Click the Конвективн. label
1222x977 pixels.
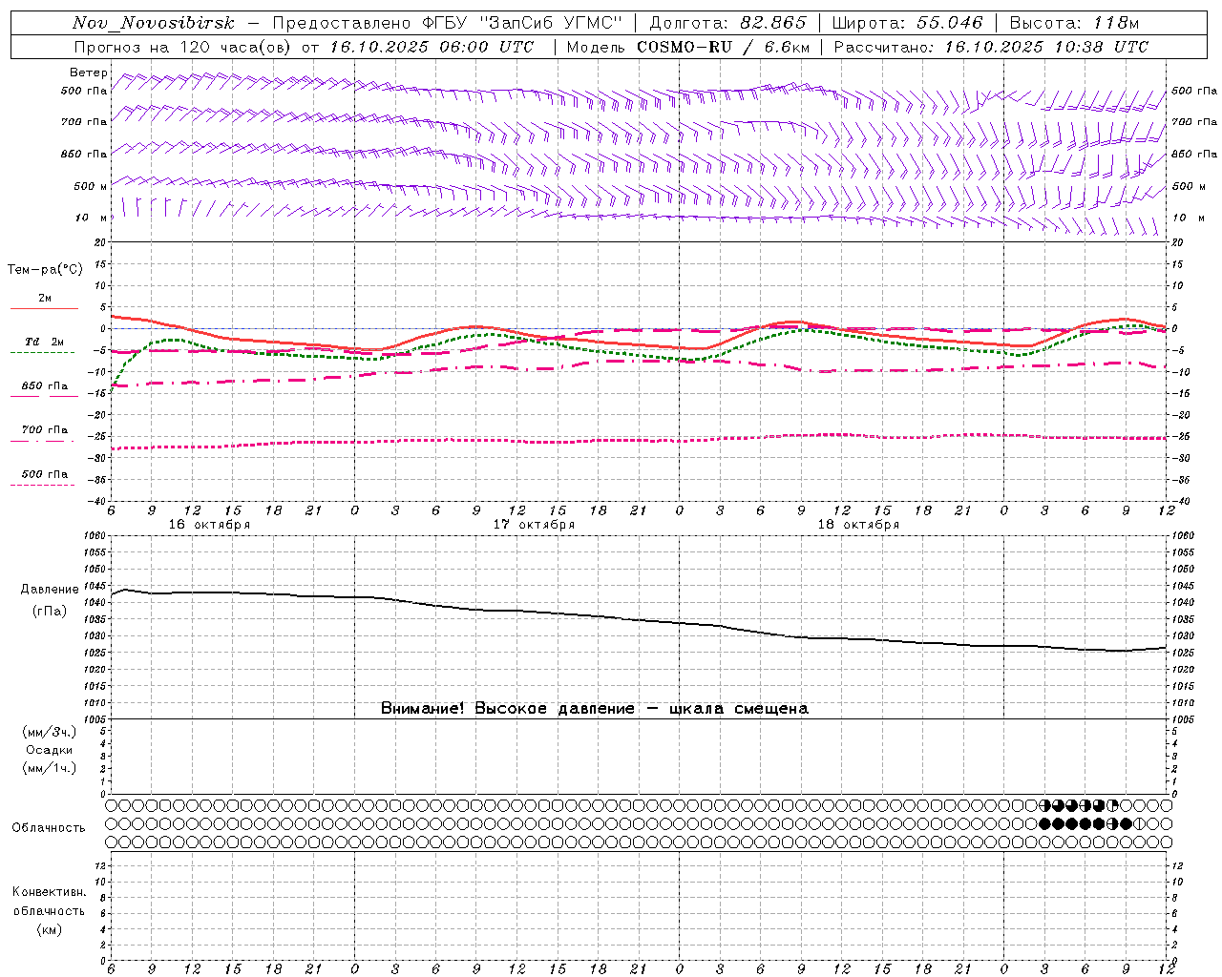tap(49, 892)
